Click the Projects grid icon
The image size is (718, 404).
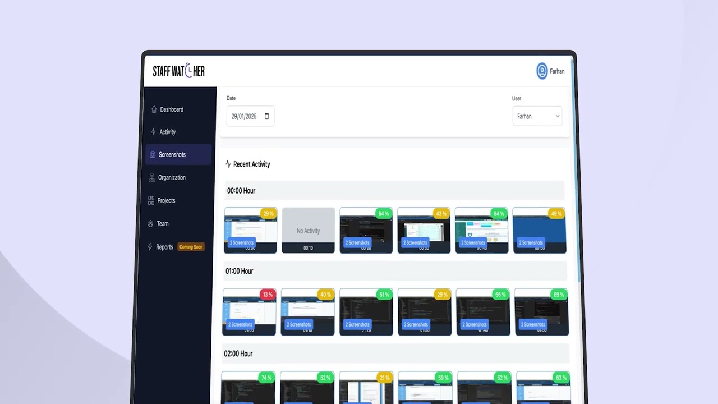[151, 200]
